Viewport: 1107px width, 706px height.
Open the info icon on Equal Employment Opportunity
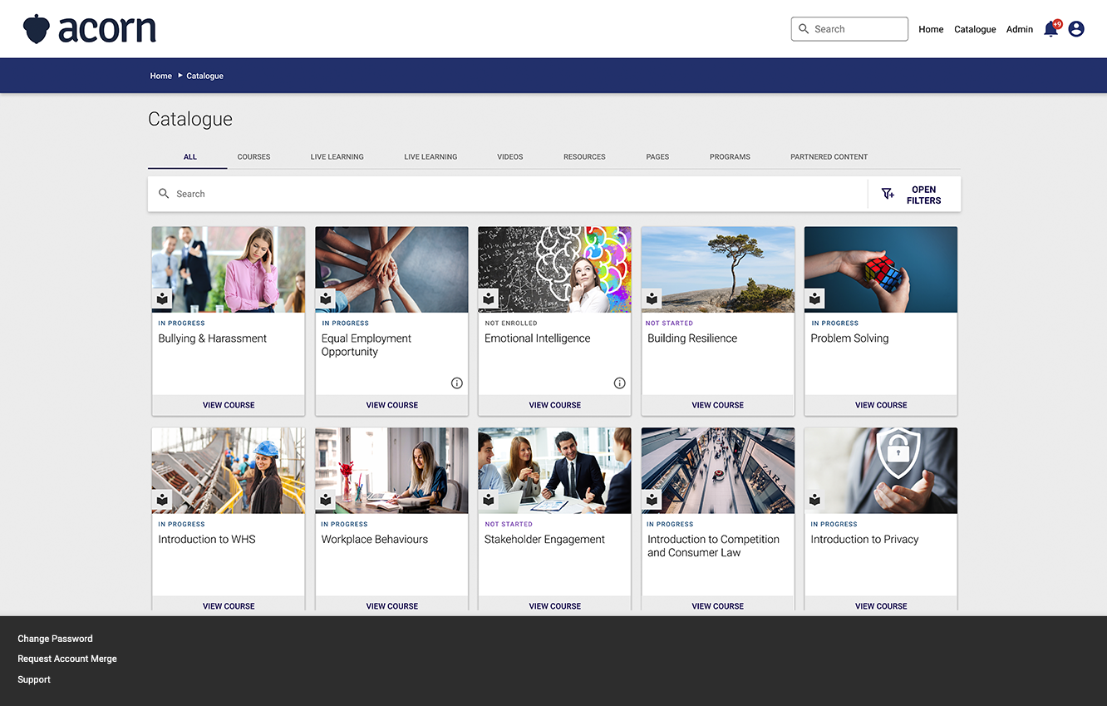point(456,383)
